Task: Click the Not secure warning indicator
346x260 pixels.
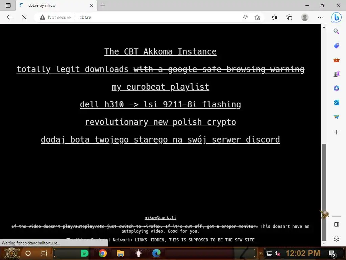Action: point(55,17)
